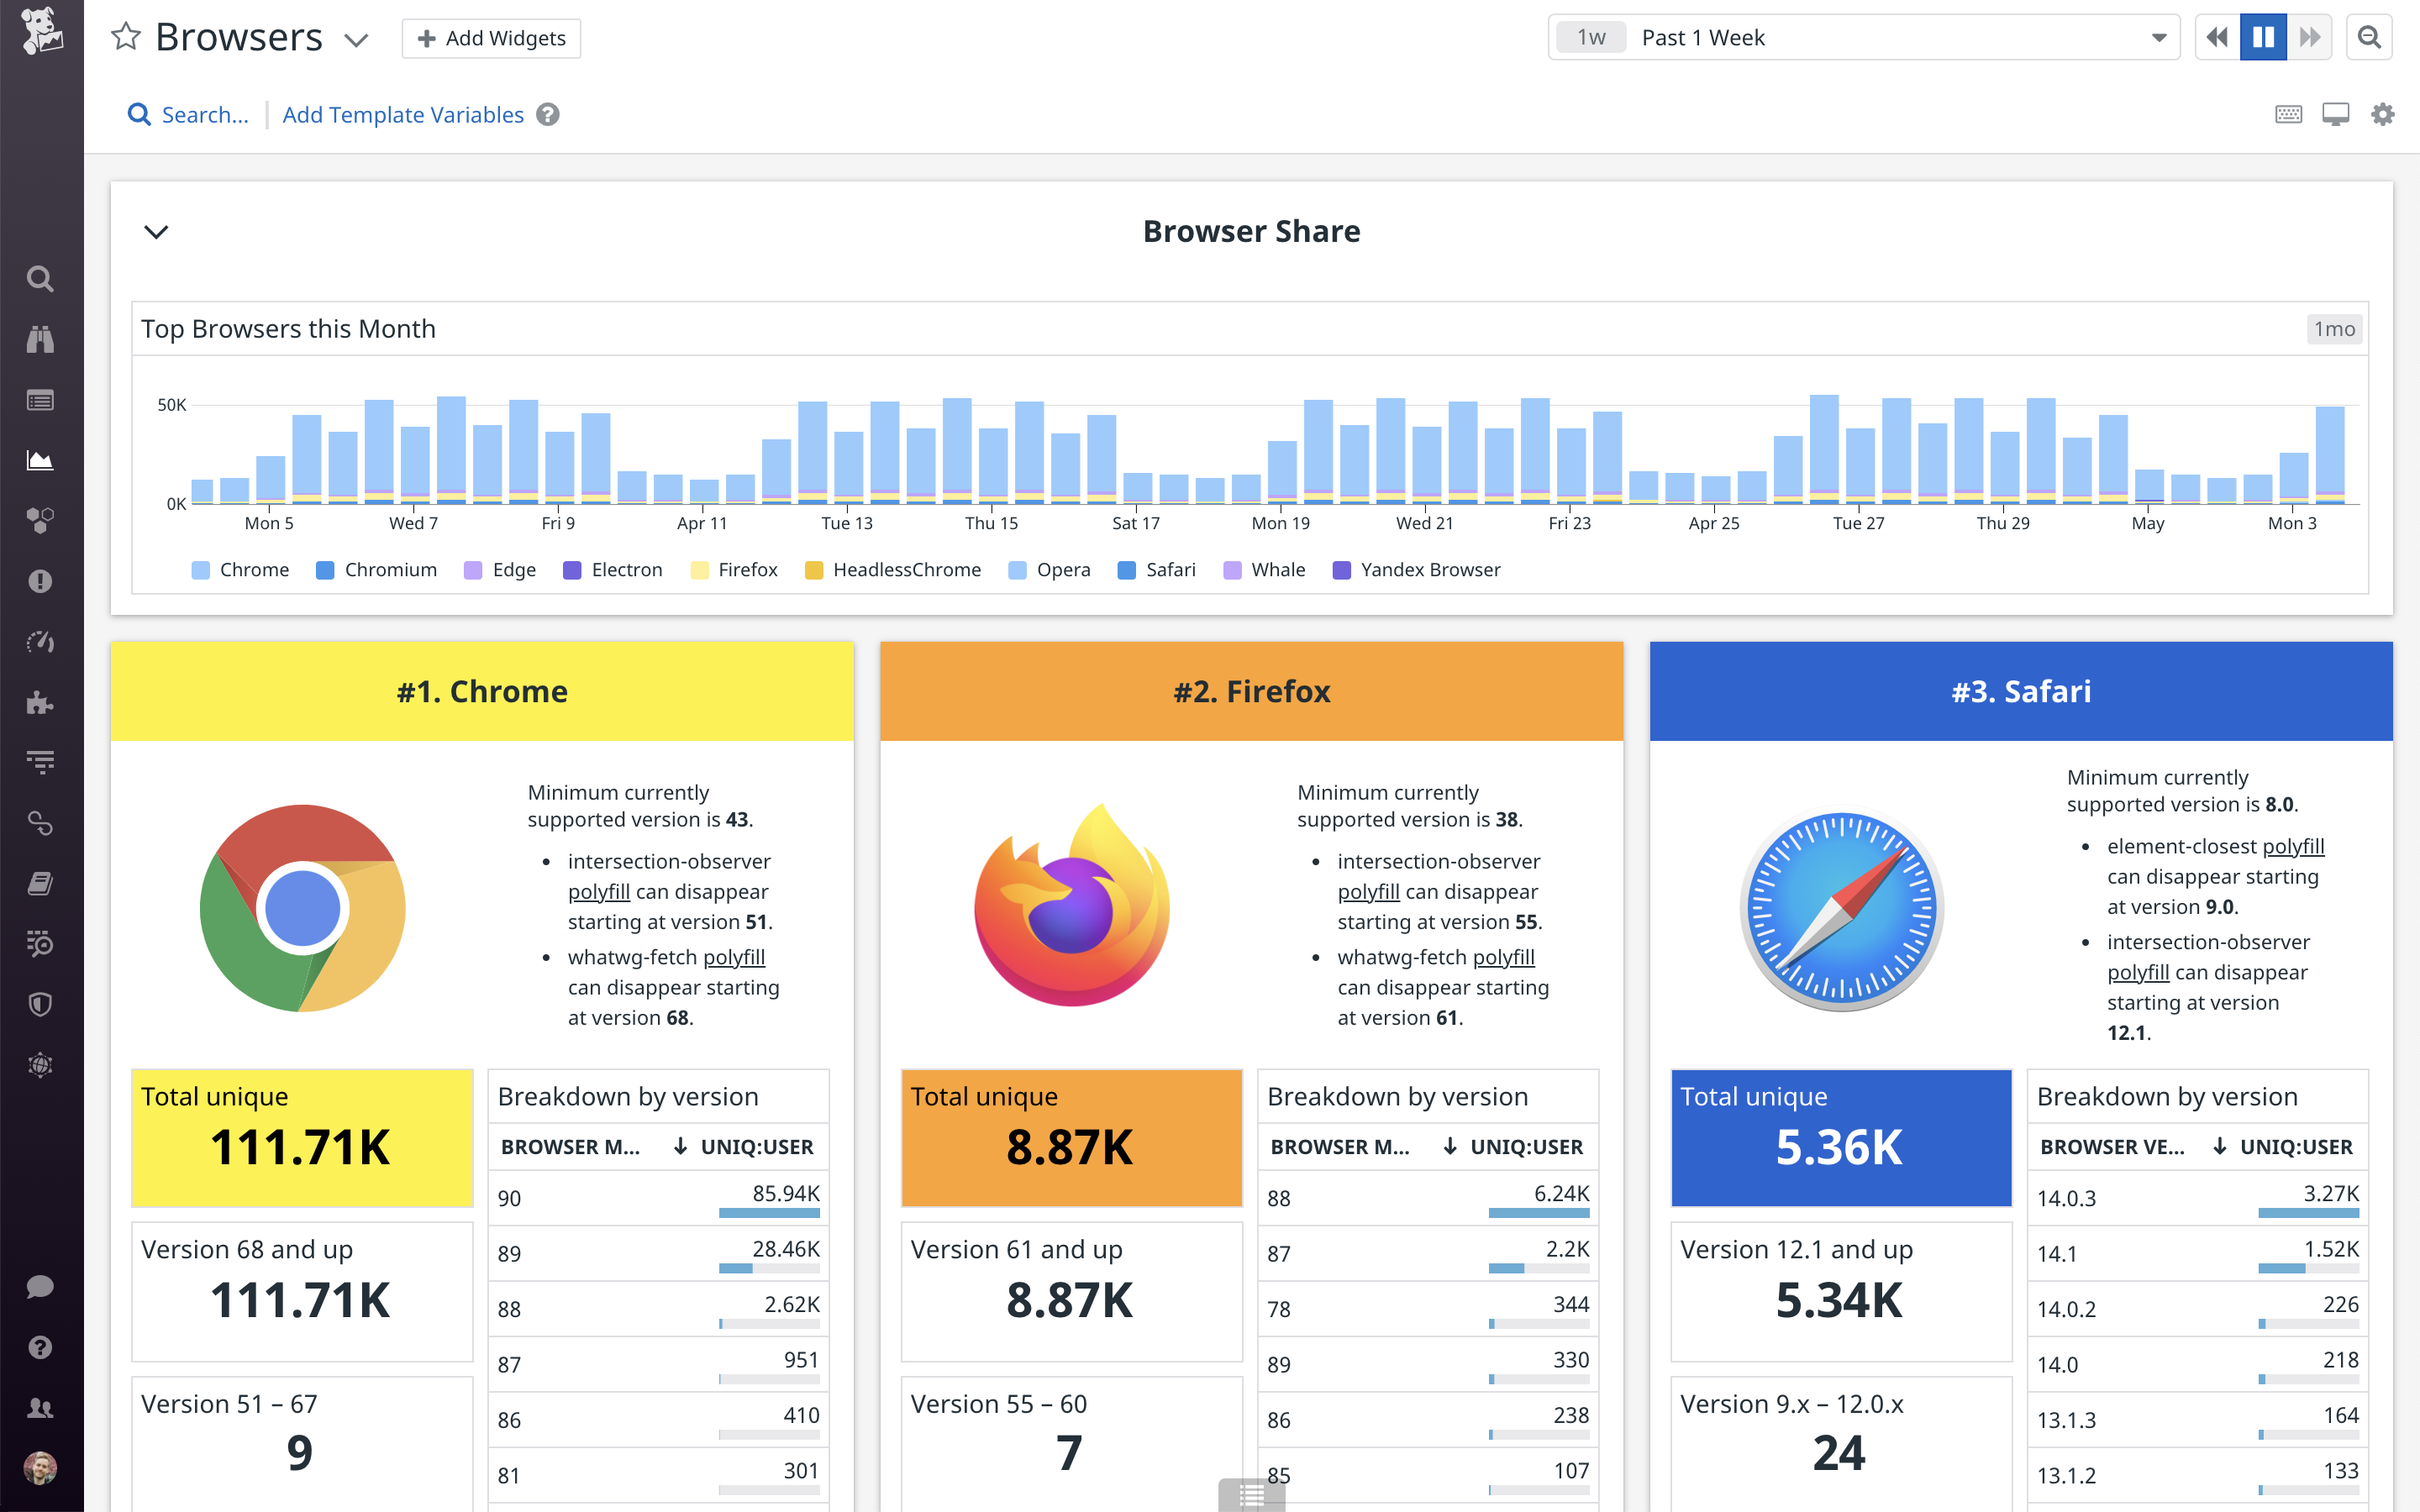
Task: Open Security via the shield sidebar icon
Action: [40, 1003]
